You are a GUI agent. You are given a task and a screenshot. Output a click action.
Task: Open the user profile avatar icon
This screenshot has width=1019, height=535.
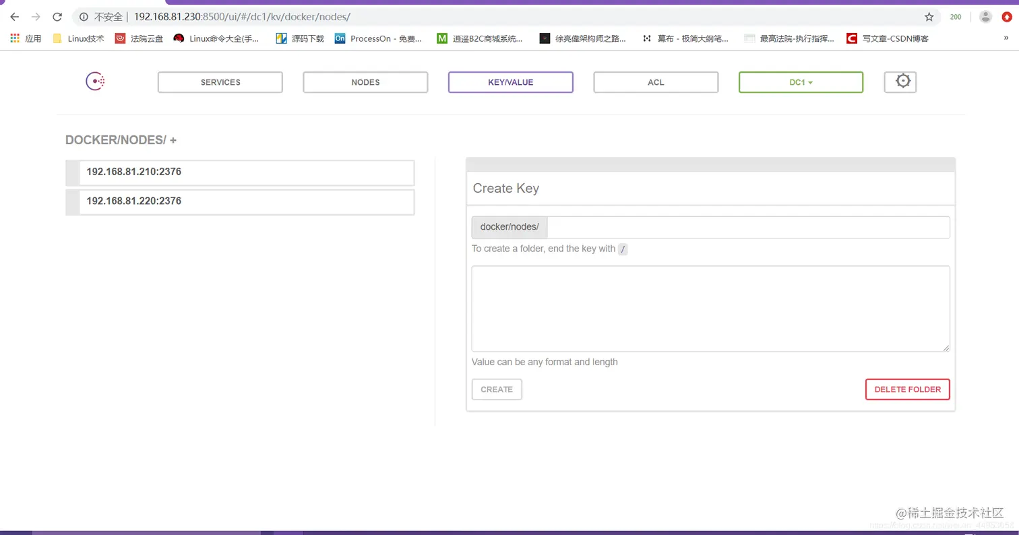[985, 17]
